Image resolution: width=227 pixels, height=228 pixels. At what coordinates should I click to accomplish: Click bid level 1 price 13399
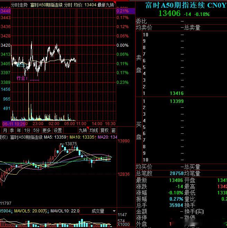[x=177, y=101]
